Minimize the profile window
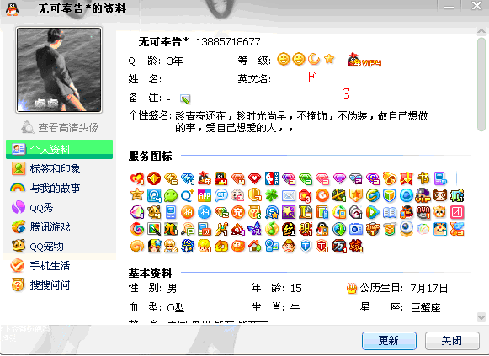Screen dimensions: 489x356 pos(449,6)
